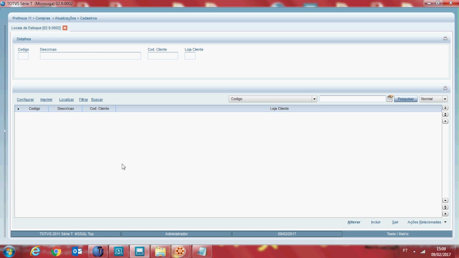Image resolution: width=459 pixels, height=258 pixels.
Task: Click the search-options icon beside Pesquisar
Action: pyautogui.click(x=390, y=99)
